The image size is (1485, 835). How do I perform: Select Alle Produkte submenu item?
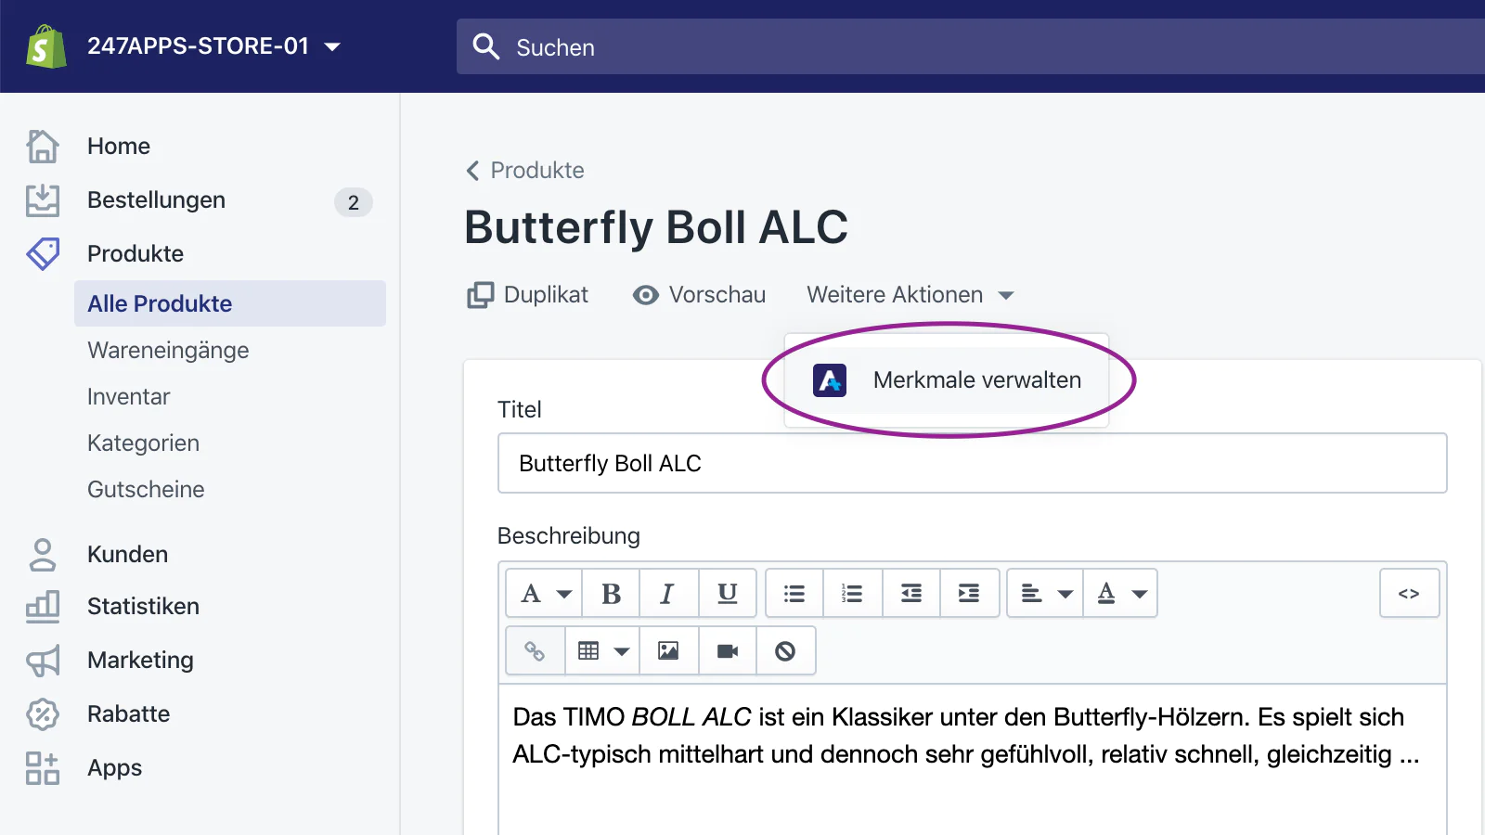pyautogui.click(x=230, y=303)
